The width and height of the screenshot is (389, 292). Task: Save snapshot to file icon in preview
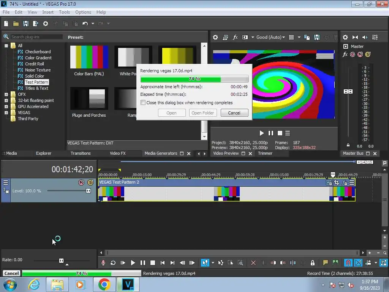click(x=317, y=37)
